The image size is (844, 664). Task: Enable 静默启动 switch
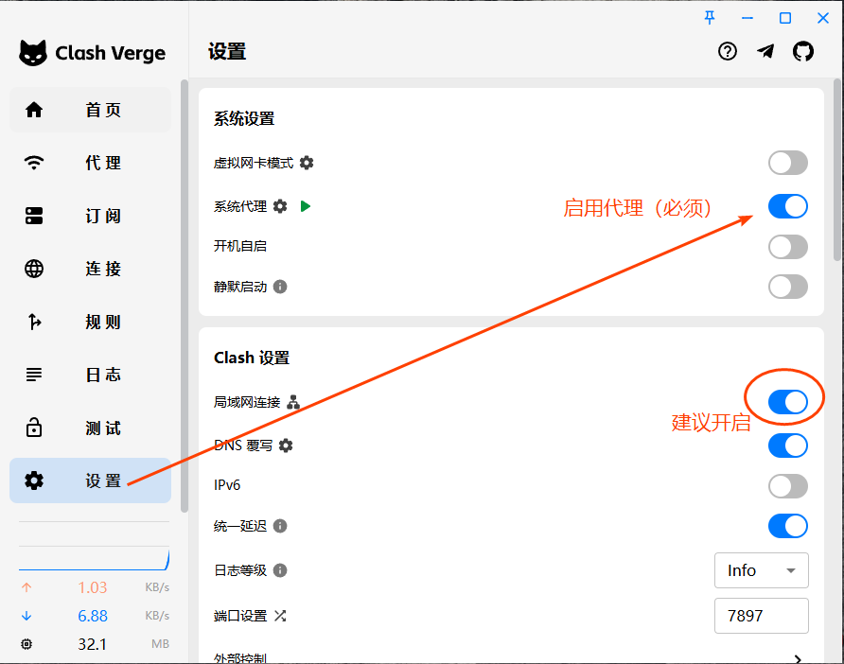[x=788, y=287]
